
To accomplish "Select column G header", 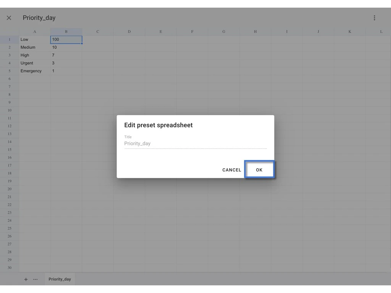I will (223, 31).
